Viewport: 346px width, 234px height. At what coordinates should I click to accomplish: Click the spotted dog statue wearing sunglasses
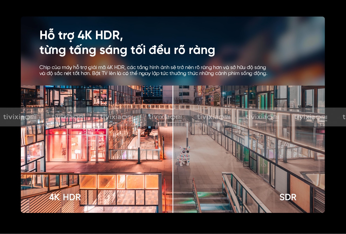point(184,156)
